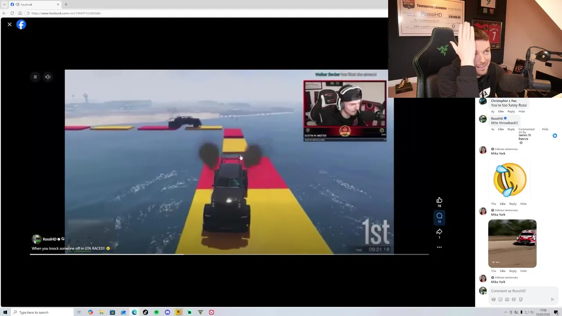Open Microsoft Store from the taskbar
Viewport: 562px width, 316px height.
[x=112, y=312]
